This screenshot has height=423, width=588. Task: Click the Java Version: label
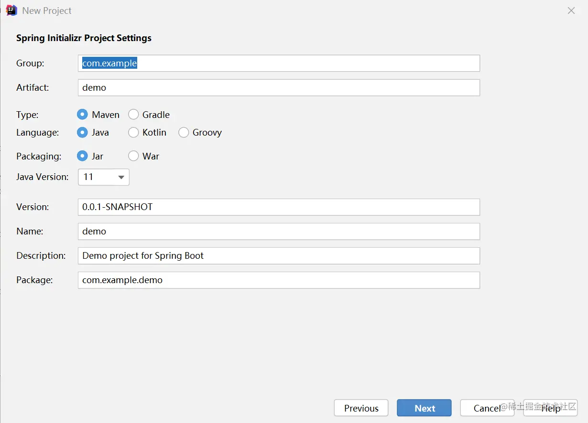43,177
